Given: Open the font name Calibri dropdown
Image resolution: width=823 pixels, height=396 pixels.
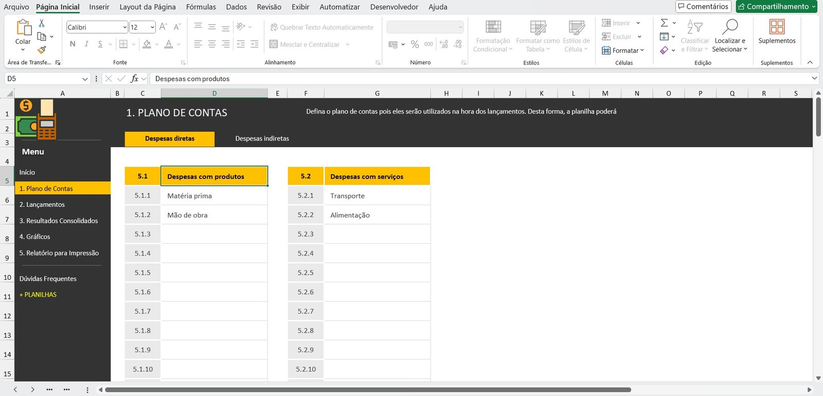Looking at the screenshot, I should (x=125, y=27).
